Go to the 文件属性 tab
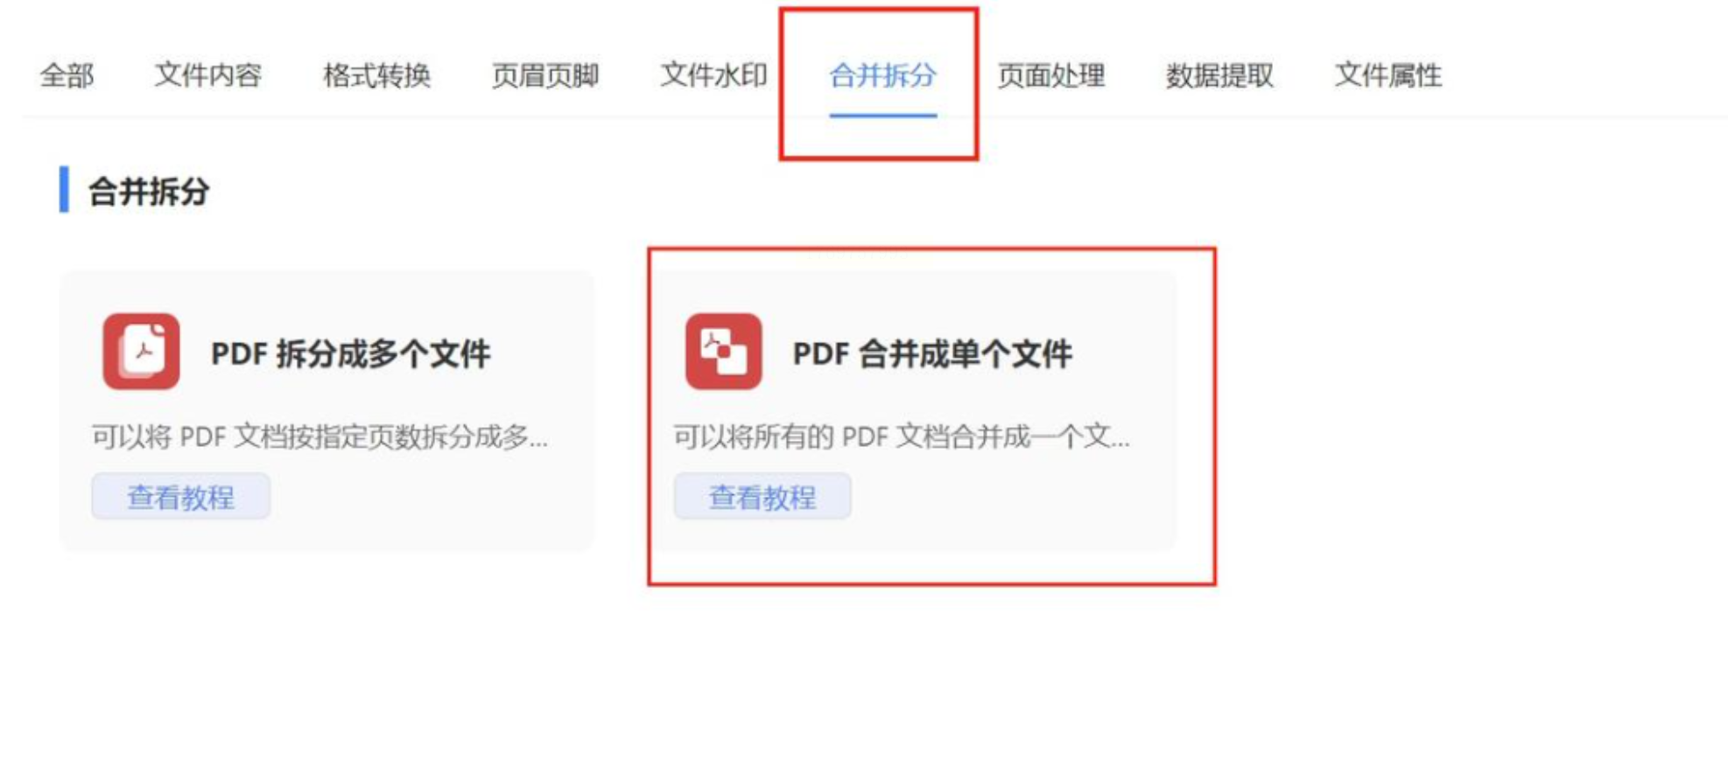Image resolution: width=1728 pixels, height=782 pixels. pyautogui.click(x=1388, y=76)
